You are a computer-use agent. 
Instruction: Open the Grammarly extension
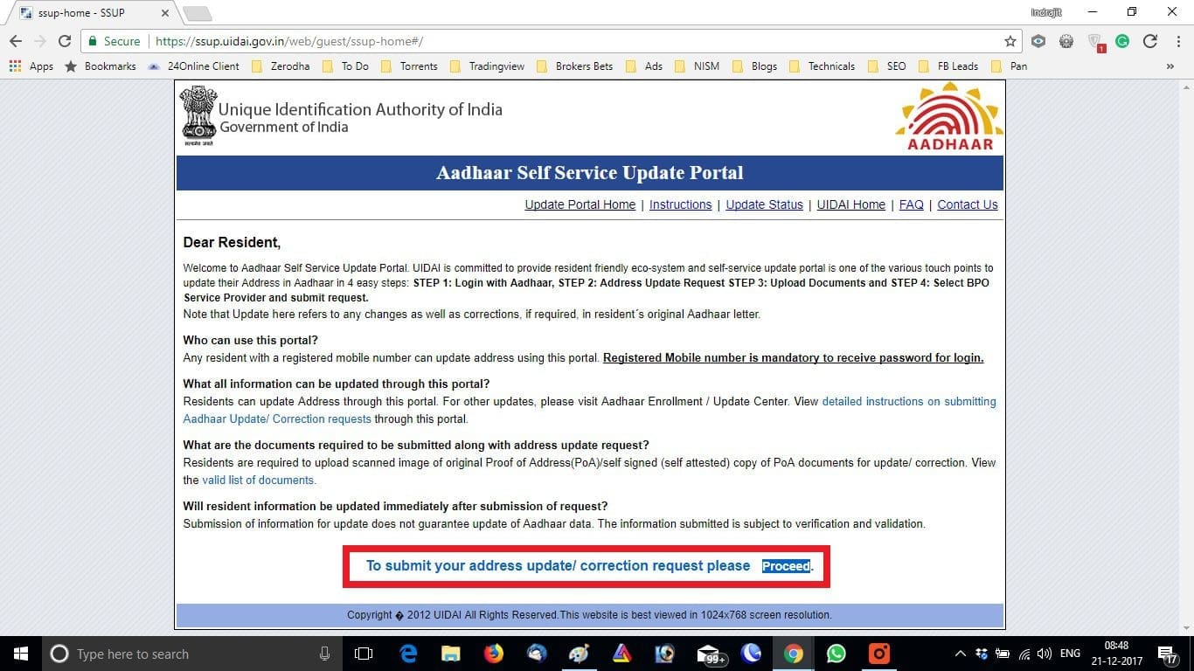1121,41
